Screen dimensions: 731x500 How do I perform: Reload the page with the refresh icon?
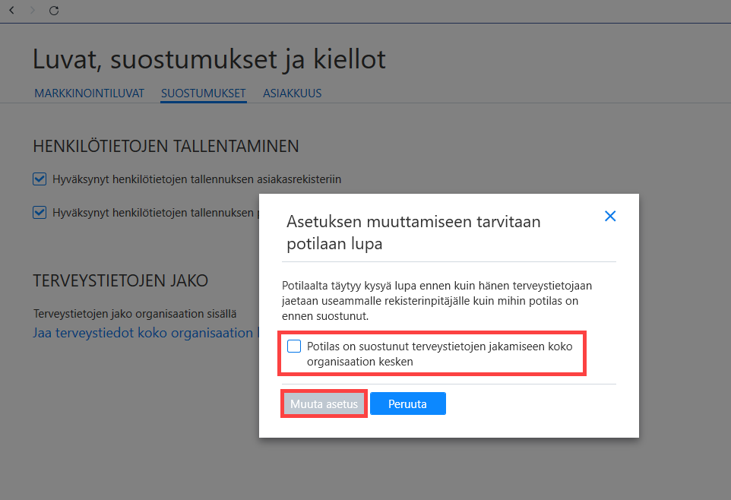pos(54,11)
